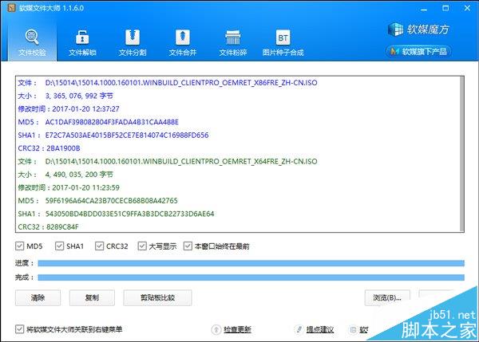
Task: Uncheck the MD5 checkbox
Action: pos(19,246)
